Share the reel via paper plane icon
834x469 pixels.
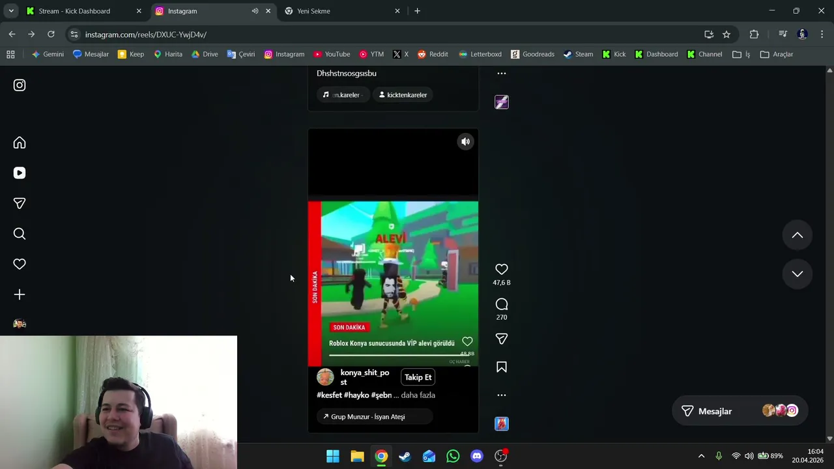(x=502, y=339)
